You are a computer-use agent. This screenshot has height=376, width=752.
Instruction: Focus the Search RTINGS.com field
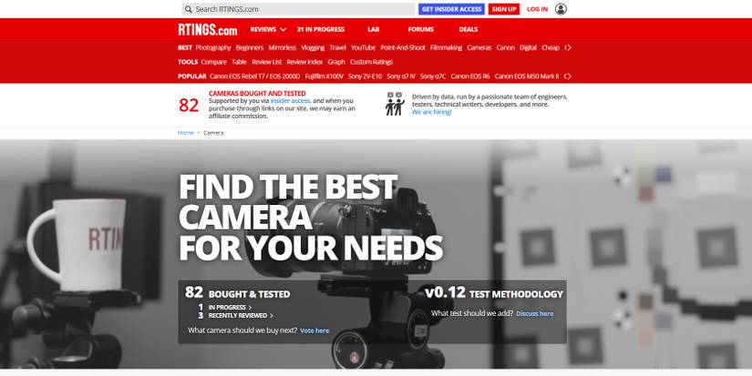click(x=298, y=9)
